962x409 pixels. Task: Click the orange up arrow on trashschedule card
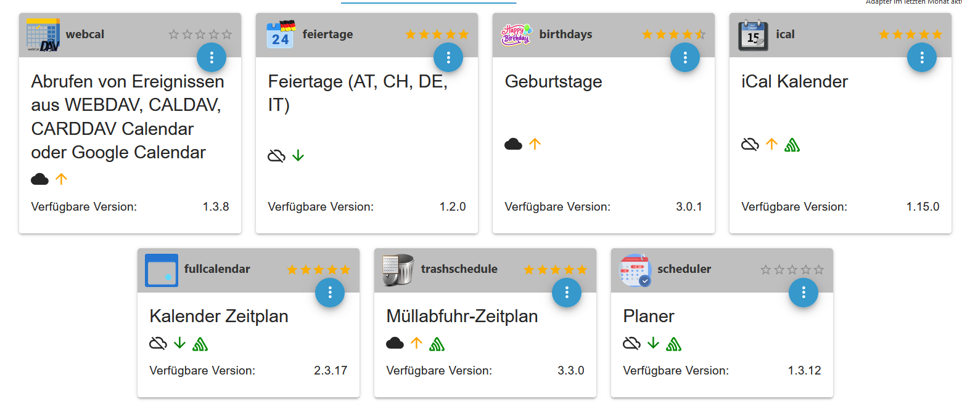pyautogui.click(x=416, y=342)
